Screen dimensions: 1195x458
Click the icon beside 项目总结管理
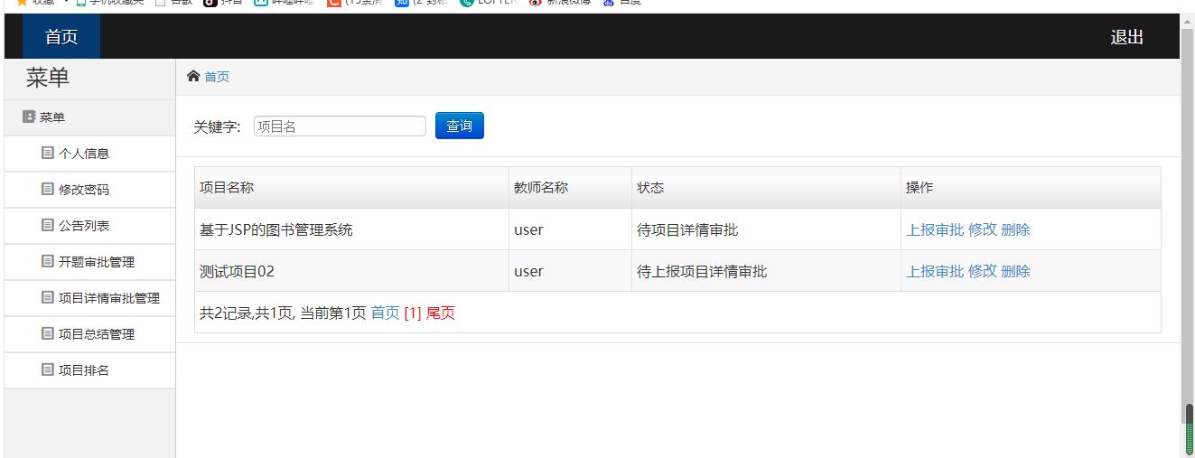coord(48,334)
